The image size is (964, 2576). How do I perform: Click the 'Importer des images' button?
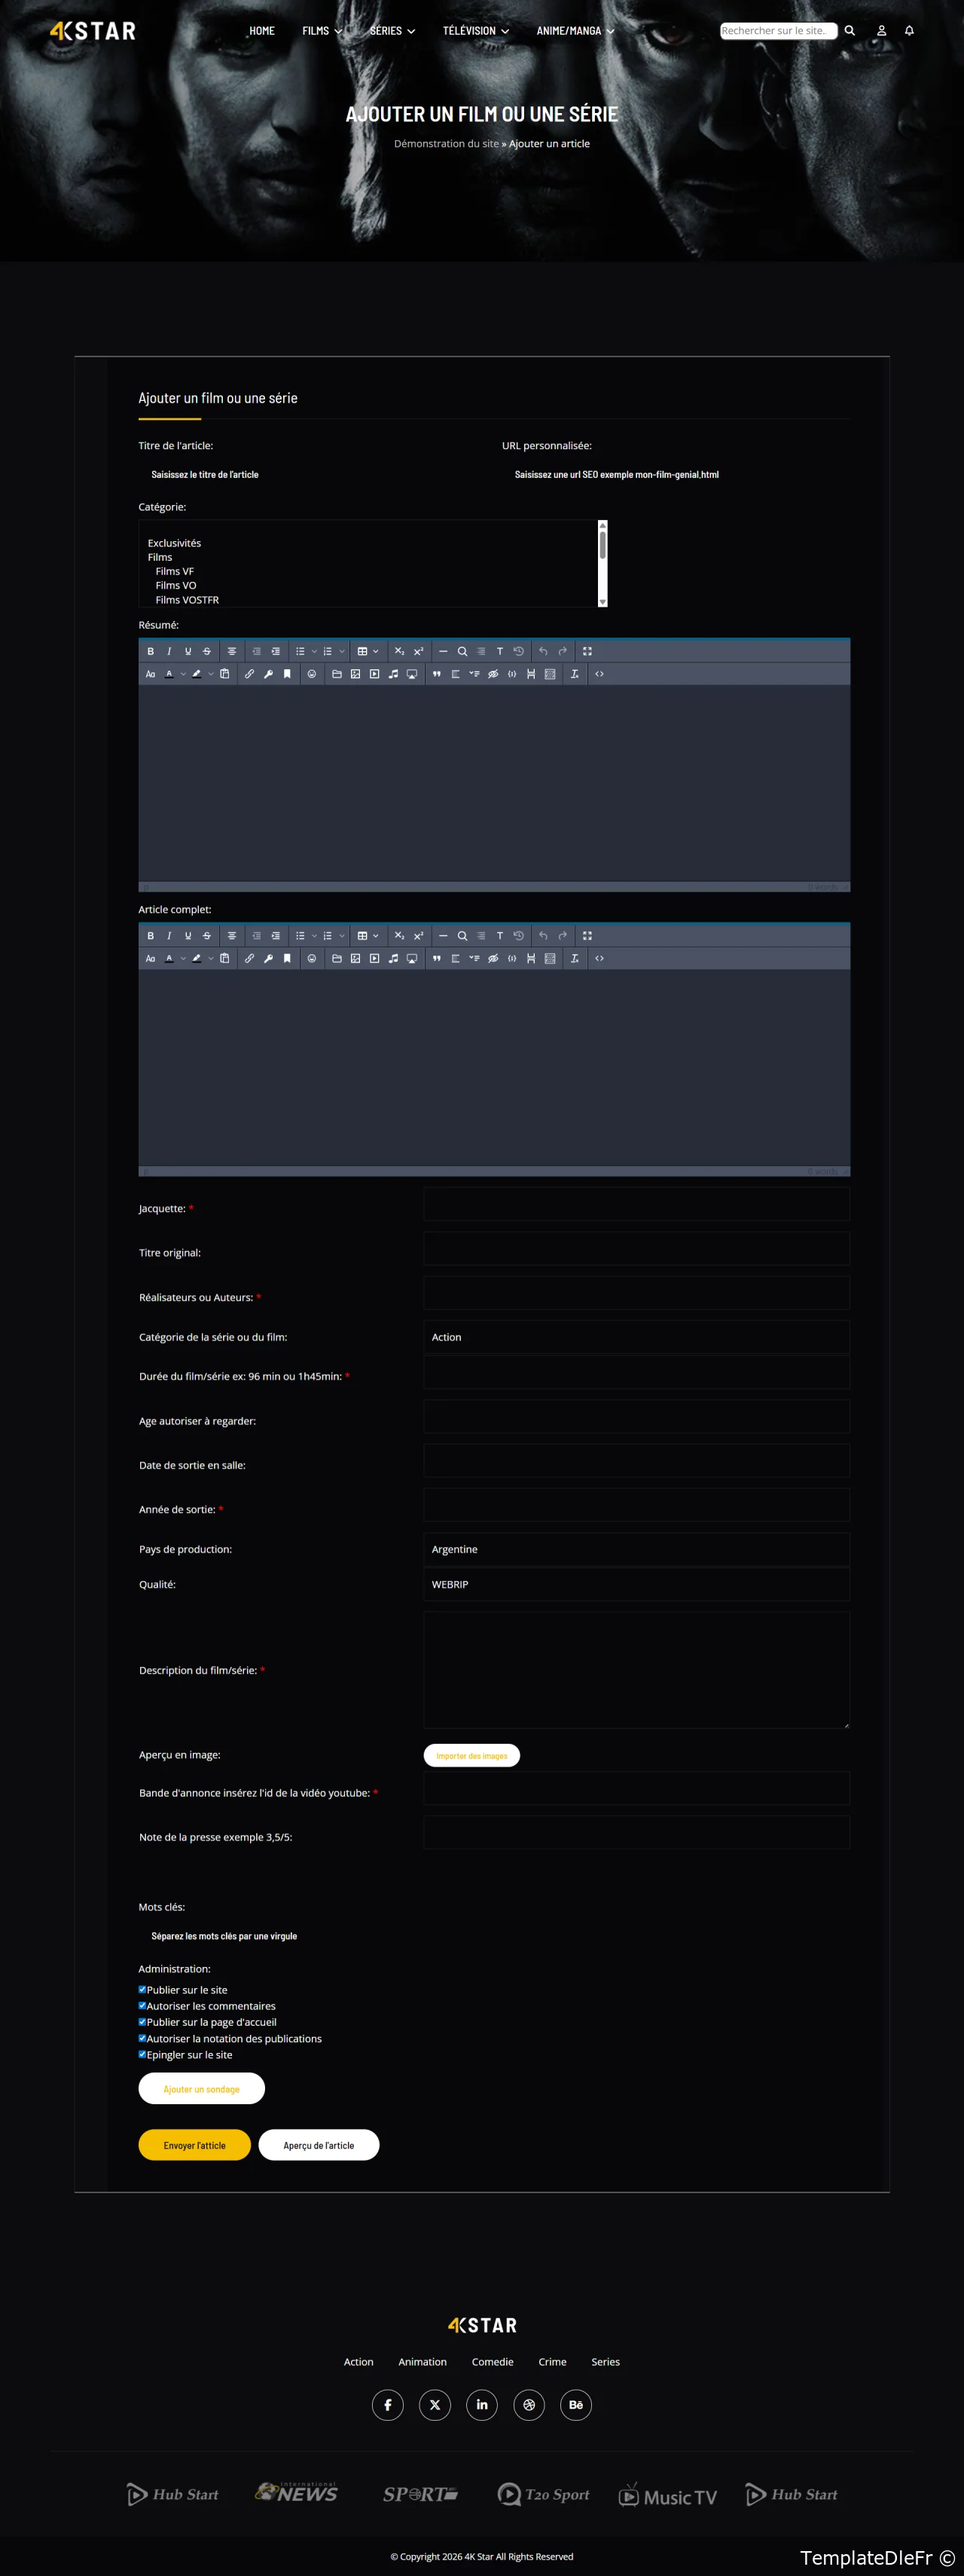(x=471, y=1755)
